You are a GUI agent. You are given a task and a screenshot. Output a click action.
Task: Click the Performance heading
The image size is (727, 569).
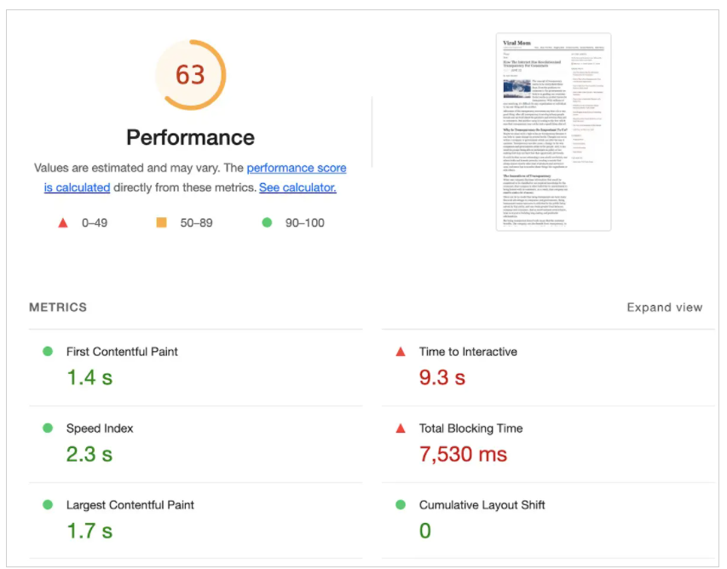(191, 138)
